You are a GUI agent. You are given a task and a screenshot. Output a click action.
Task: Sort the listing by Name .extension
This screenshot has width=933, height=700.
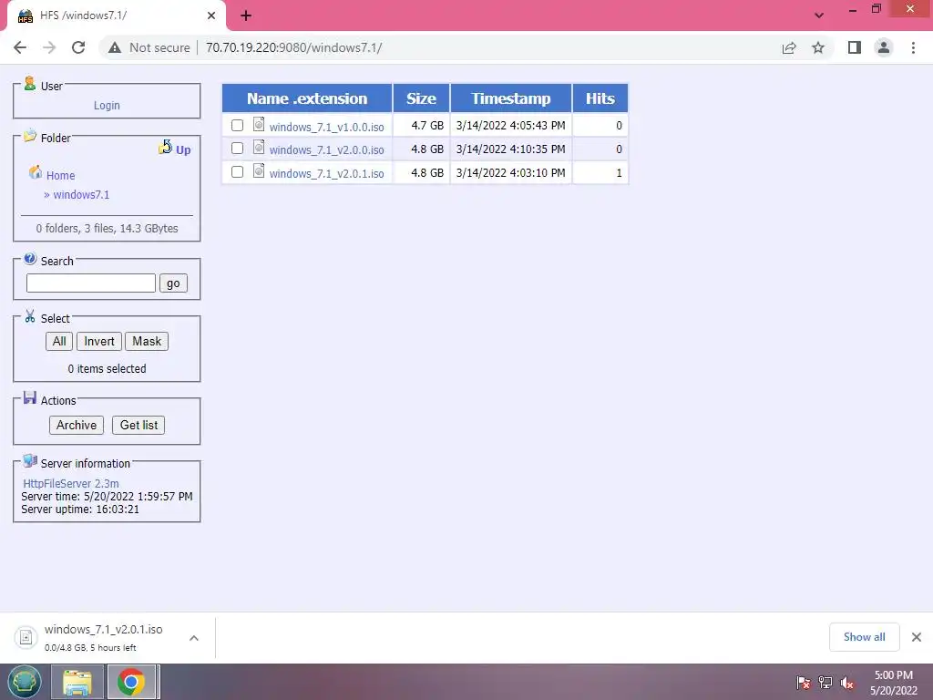(307, 98)
